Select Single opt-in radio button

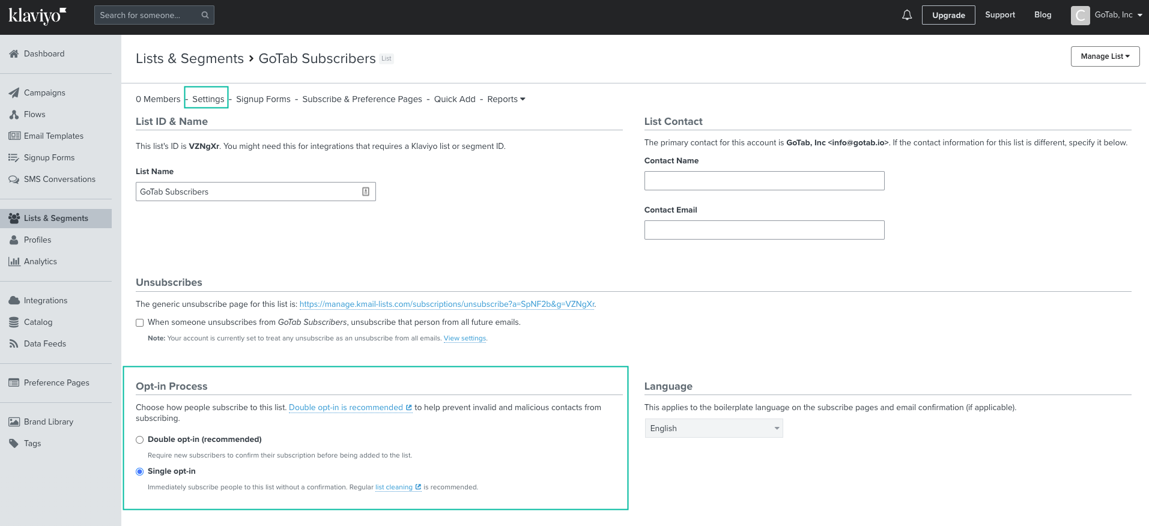(140, 472)
